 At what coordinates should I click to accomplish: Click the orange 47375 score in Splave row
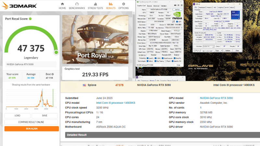pos(119,85)
